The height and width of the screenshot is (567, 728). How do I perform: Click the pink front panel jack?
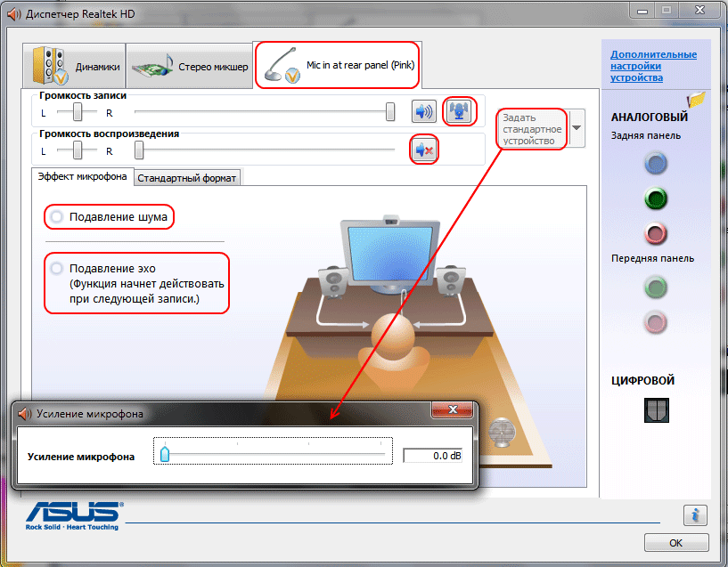(x=656, y=322)
